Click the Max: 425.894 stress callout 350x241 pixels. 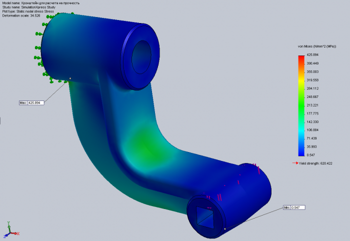31,103
